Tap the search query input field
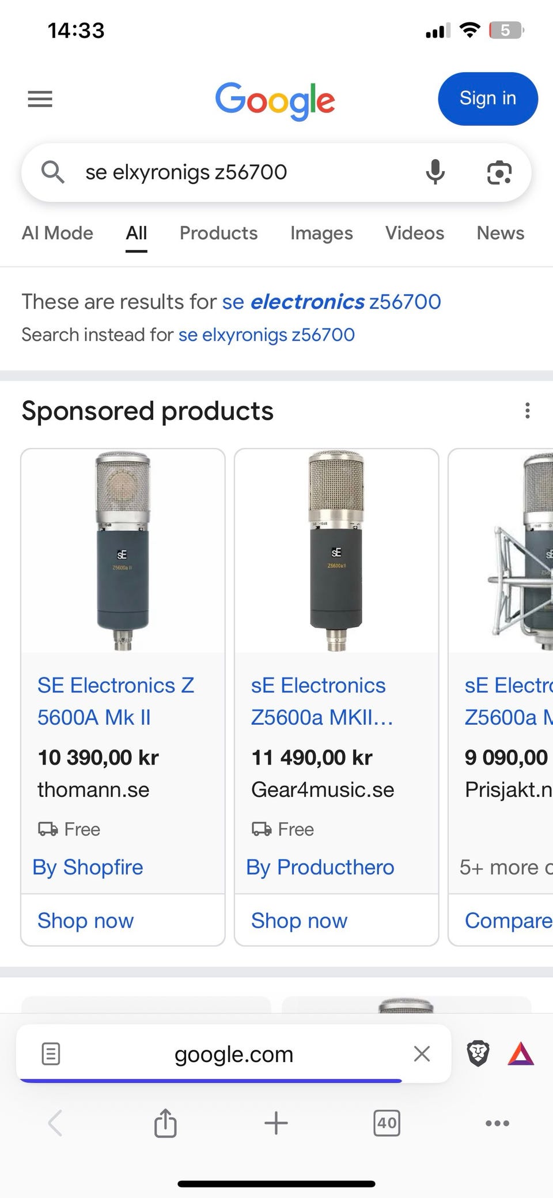 (242, 172)
